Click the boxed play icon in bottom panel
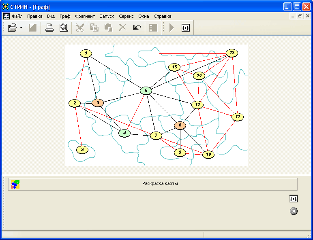 coord(294,199)
